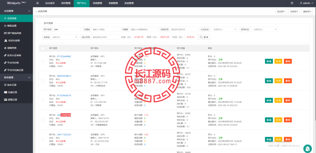Viewport: 316px width, 153px height.
Task: Open username link 966593244815
Action: [x=64, y=76]
